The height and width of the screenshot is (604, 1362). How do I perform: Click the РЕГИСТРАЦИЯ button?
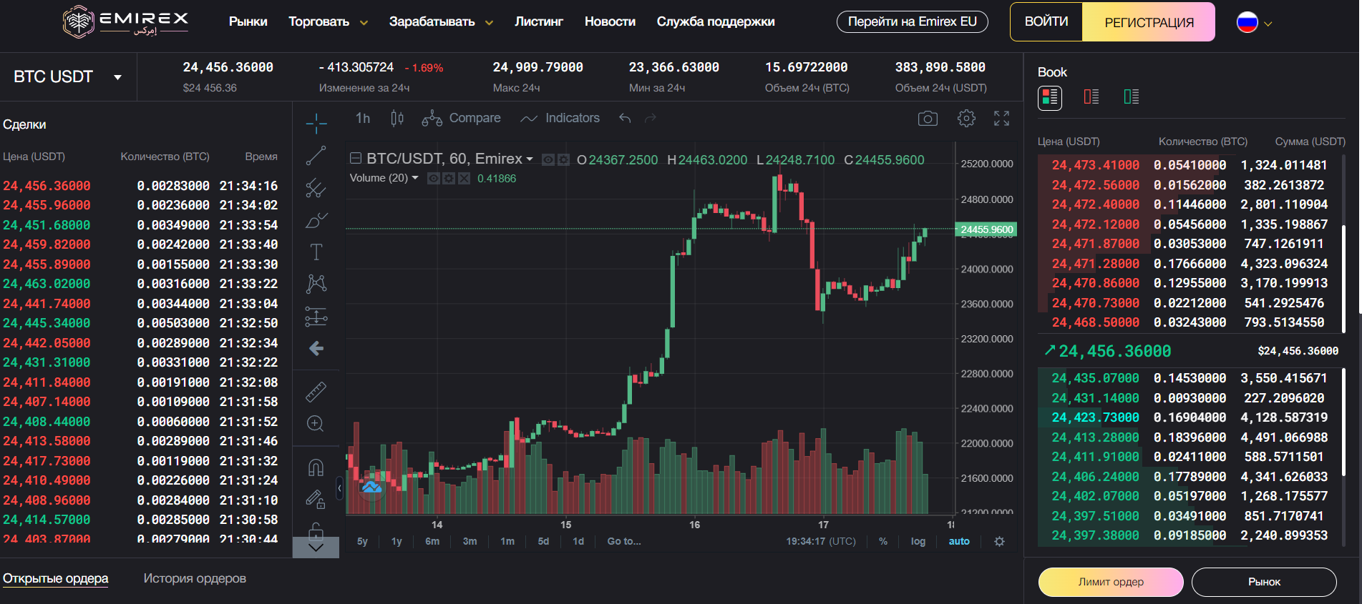(x=1149, y=21)
